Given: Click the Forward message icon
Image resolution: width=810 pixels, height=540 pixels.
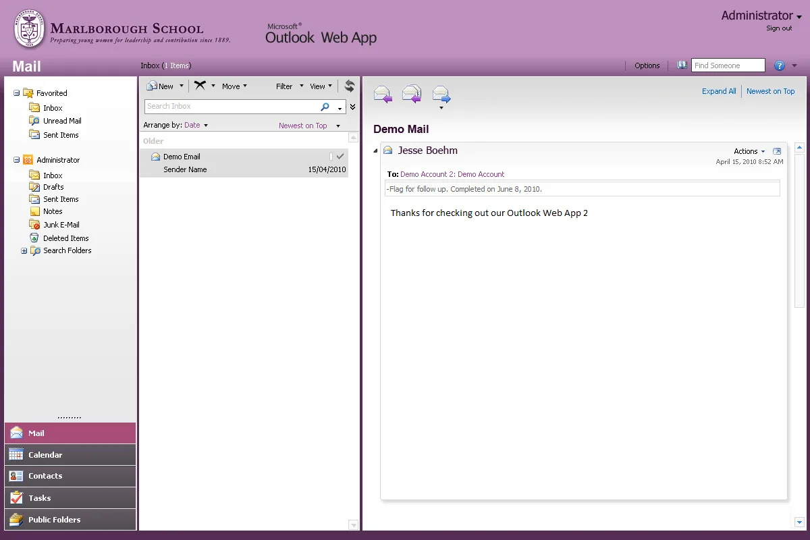Looking at the screenshot, I should pos(441,94).
